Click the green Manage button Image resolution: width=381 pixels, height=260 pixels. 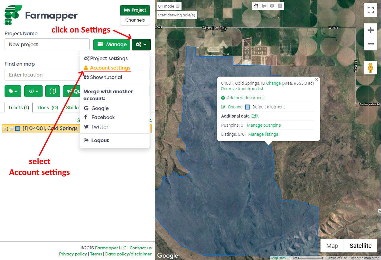click(112, 44)
